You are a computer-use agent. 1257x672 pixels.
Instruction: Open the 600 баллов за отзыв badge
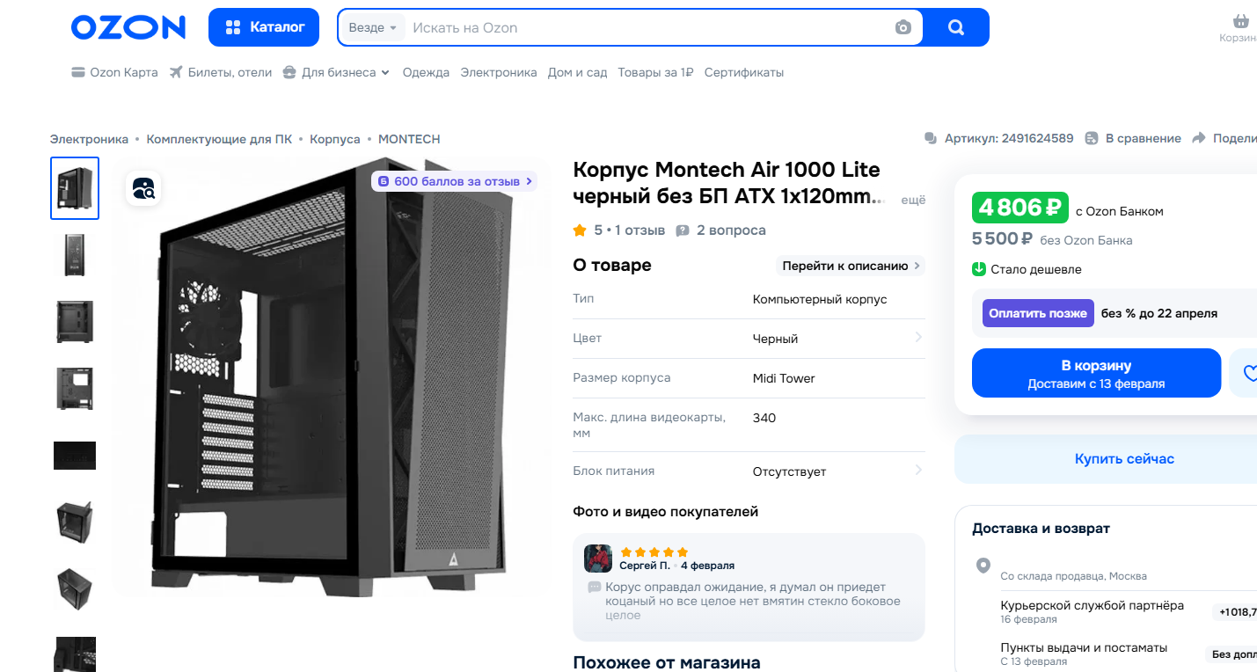tap(454, 181)
